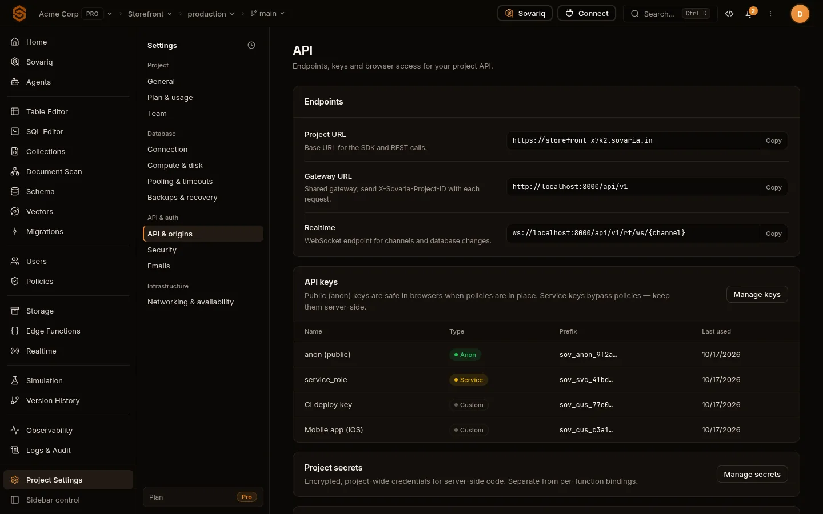Open Agents from sidebar
Screen dimensions: 823x514
pyautogui.click(x=69, y=82)
